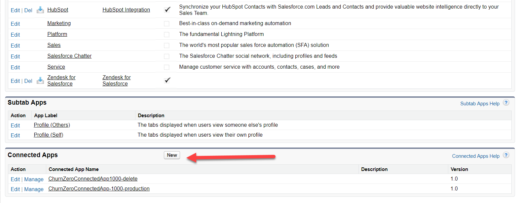The height and width of the screenshot is (203, 518).
Task: Open the Sales app link
Action: click(x=54, y=45)
